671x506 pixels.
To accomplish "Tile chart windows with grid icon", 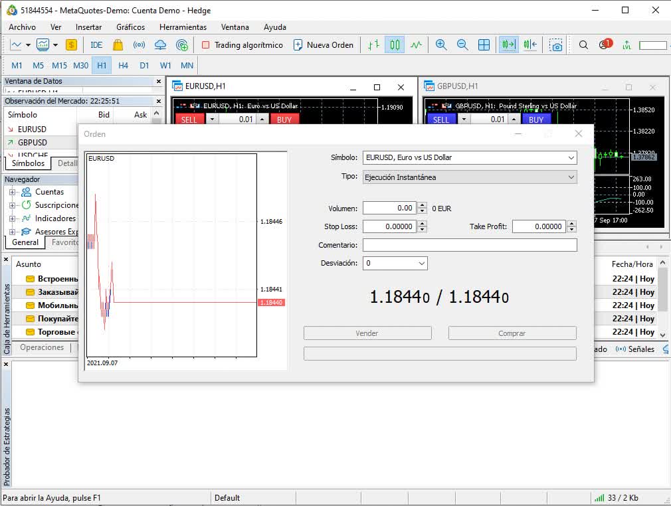I will (x=484, y=45).
